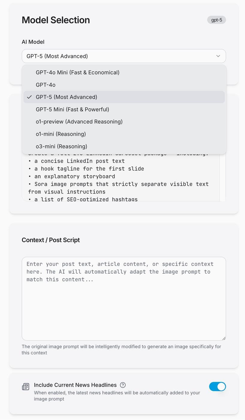Click the checkmark icon beside GPT-5 (Most Advanced)
Viewport: 245px width, 420px height.
coord(29,97)
